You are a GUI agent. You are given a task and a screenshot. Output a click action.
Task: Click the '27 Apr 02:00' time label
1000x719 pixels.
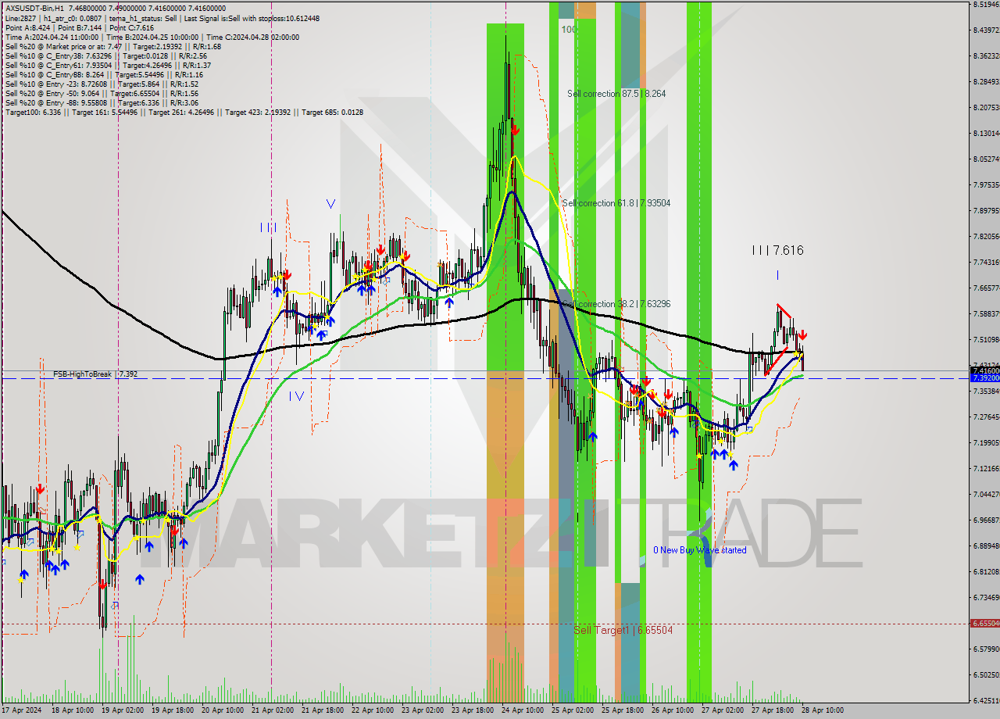click(723, 710)
